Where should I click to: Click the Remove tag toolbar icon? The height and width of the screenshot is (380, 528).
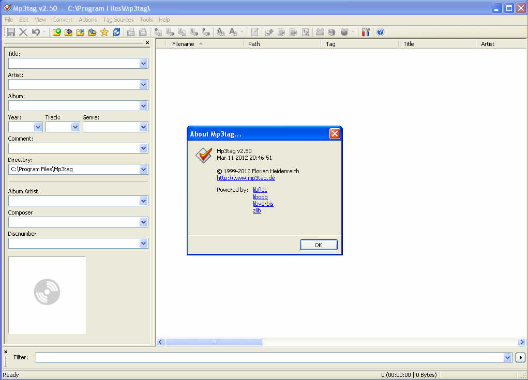coord(23,32)
